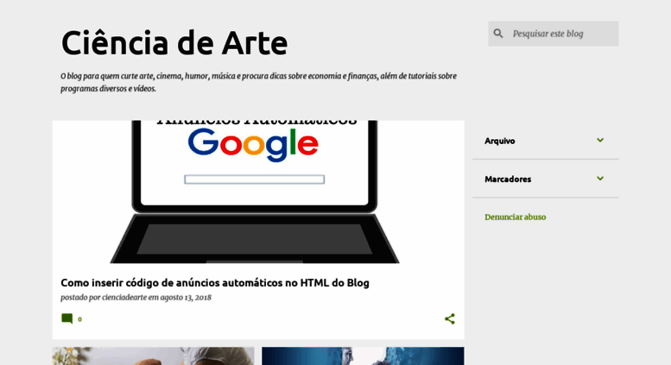Focus the Pesquisar este blog field
671x365 pixels.
554,34
